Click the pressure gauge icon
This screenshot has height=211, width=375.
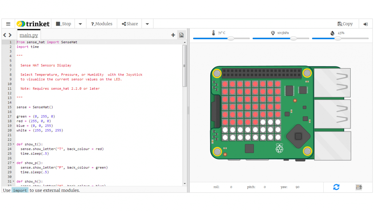[x=272, y=33]
